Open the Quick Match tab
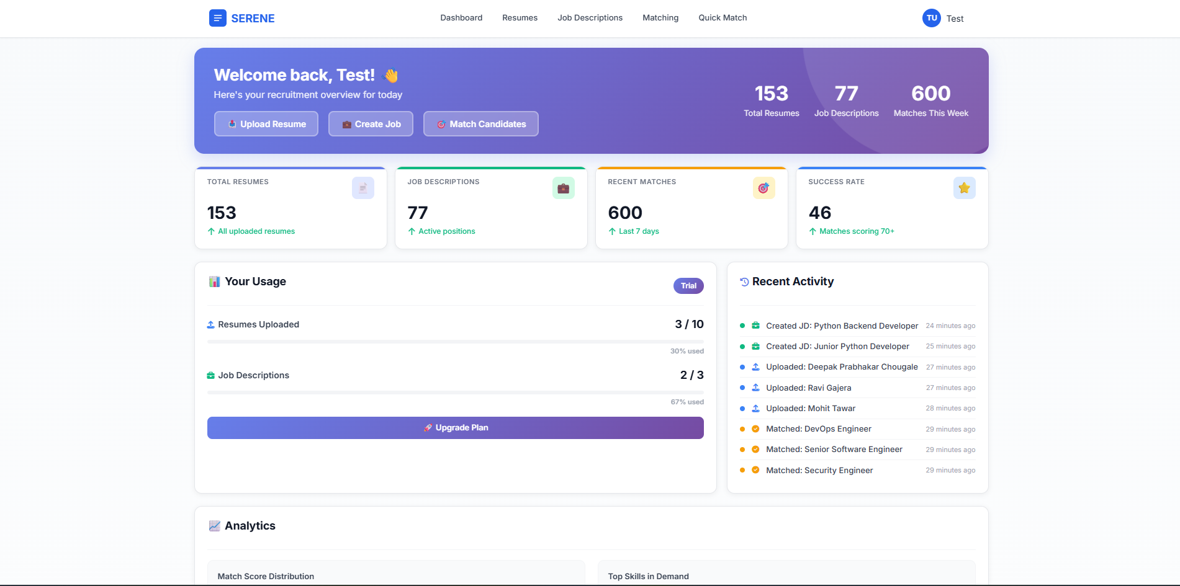This screenshot has width=1180, height=586. [x=722, y=17]
